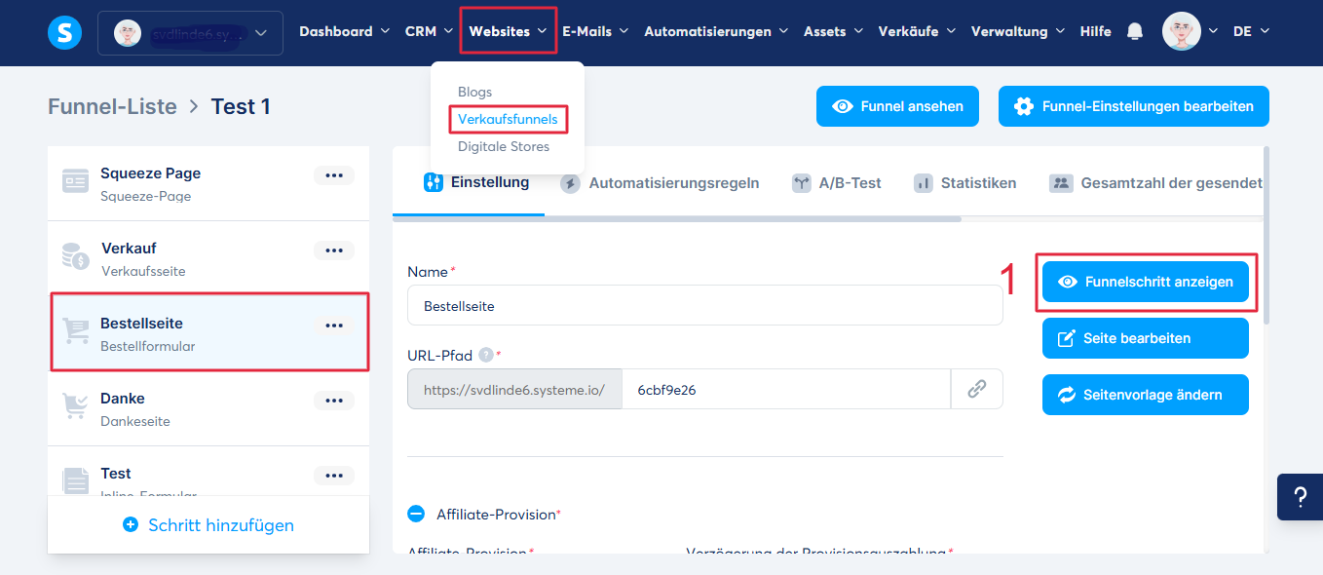
Task: Click Seite bearbeiten button
Action: [1146, 338]
